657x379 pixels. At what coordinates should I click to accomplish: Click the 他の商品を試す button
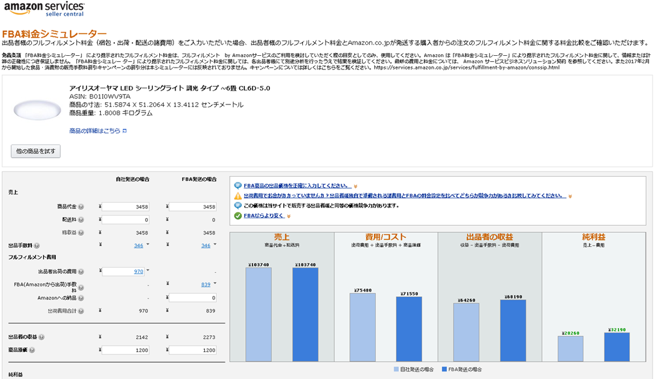[x=36, y=151]
